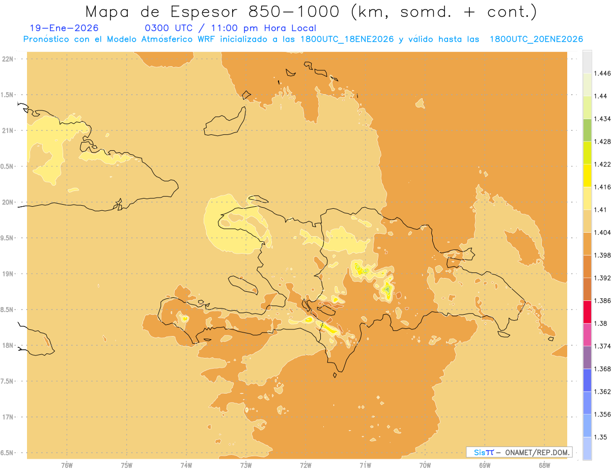Click the '17N' latitude label
The height and width of the screenshot is (472, 611).
coord(8,417)
